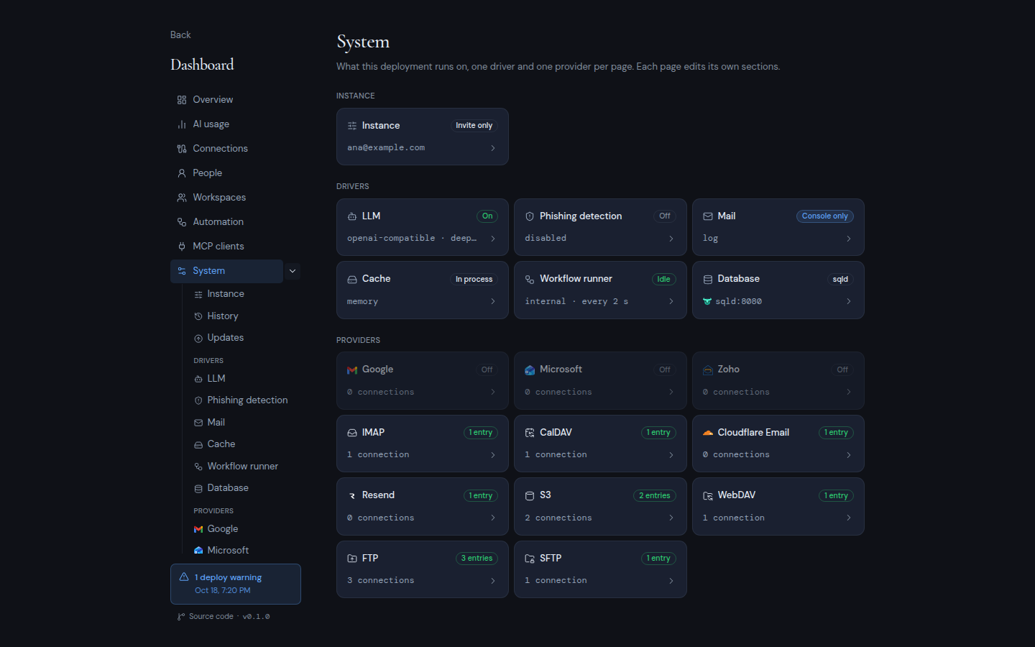Click the ana@example.com instance text
This screenshot has height=647, width=1035.
(386, 148)
